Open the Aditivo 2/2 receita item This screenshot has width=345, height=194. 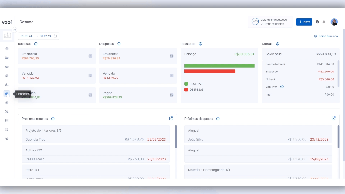click(96, 154)
